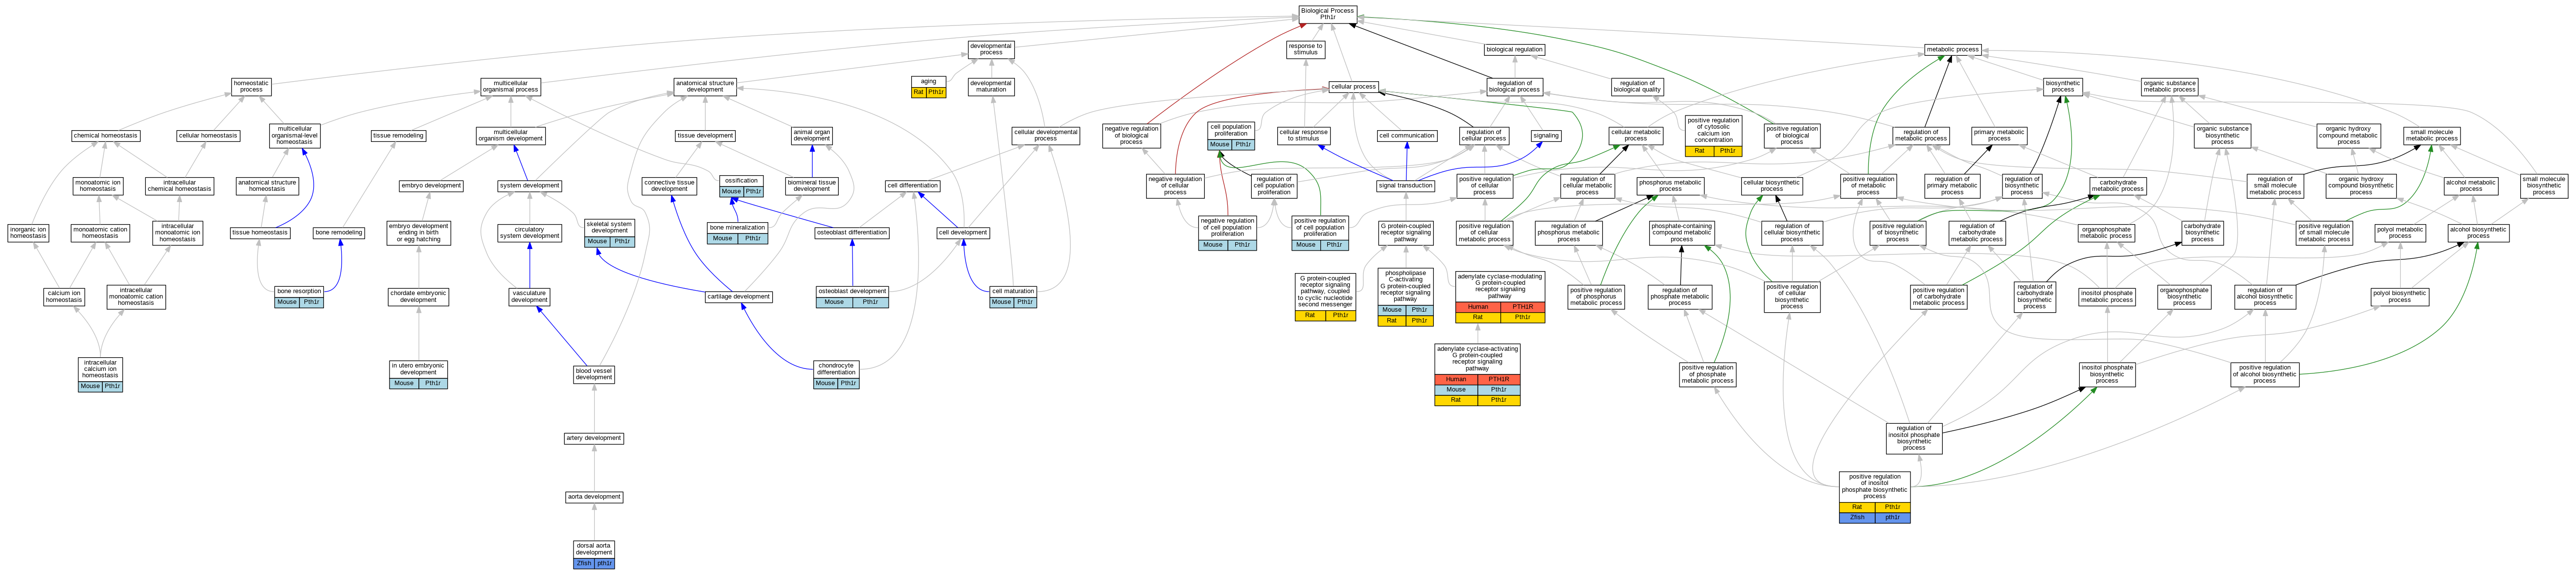Select the 'developmental maturation' node

pos(991,86)
